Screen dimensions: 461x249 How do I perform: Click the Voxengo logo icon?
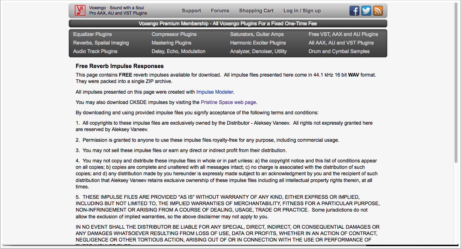click(80, 11)
